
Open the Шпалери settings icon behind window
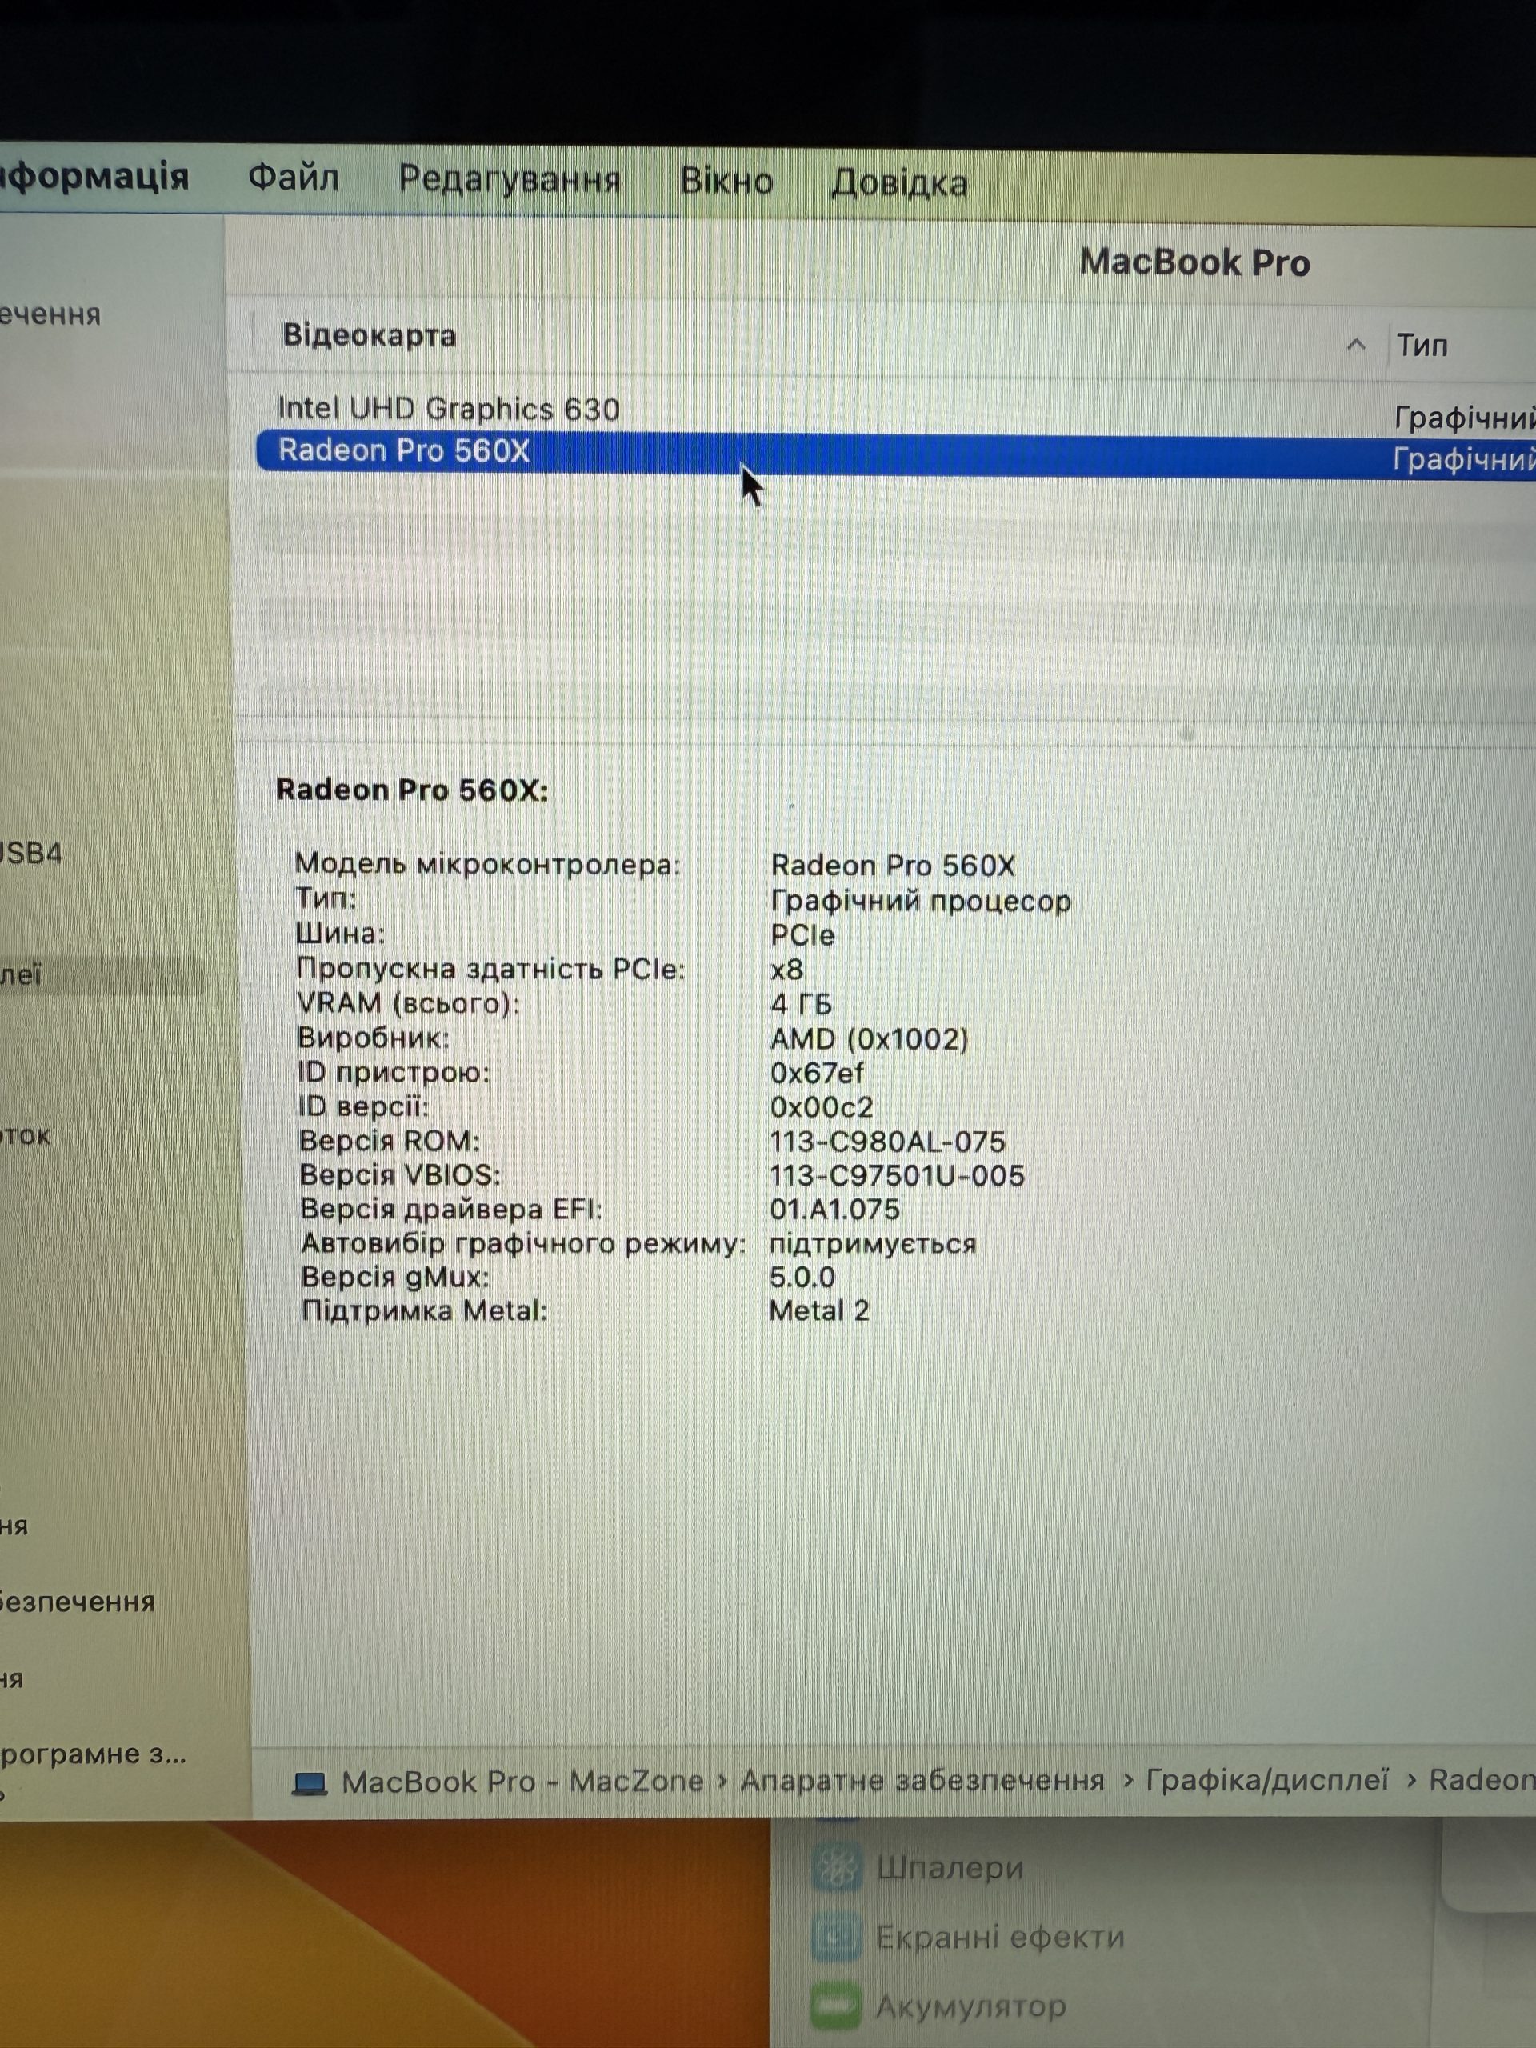click(836, 1866)
